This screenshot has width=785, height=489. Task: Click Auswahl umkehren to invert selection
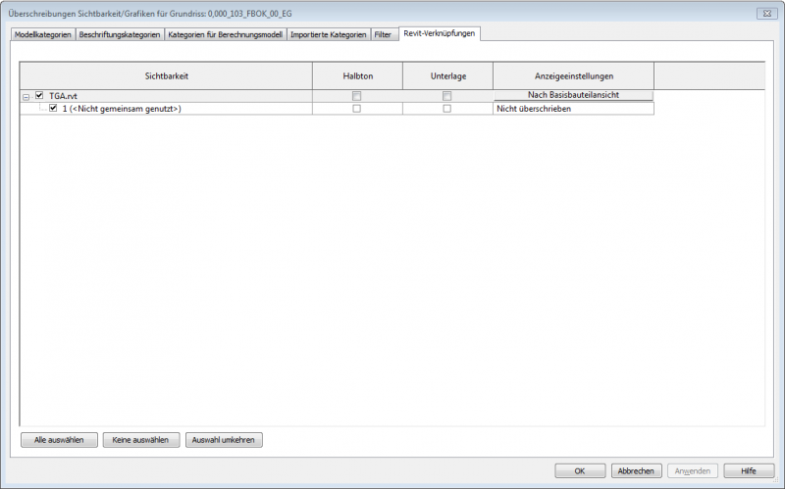click(224, 440)
